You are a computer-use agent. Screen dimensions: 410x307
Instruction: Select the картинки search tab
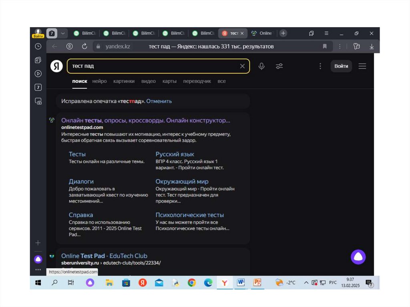[124, 81]
